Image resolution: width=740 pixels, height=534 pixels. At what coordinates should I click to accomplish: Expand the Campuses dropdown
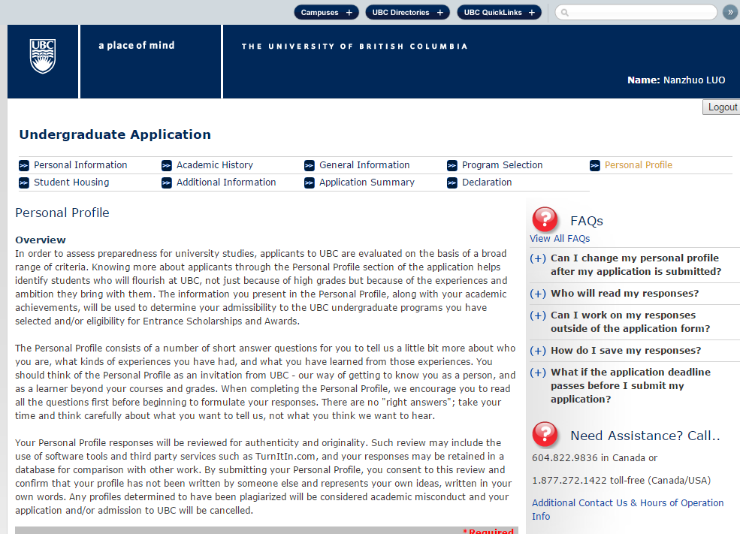coord(327,12)
